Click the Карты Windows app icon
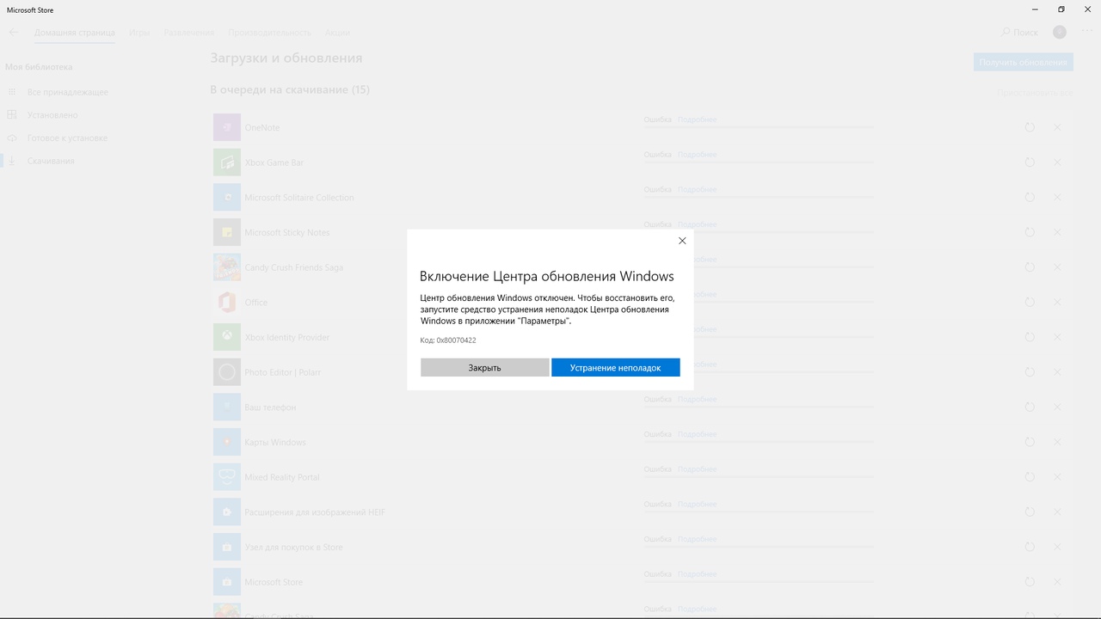 click(x=227, y=442)
